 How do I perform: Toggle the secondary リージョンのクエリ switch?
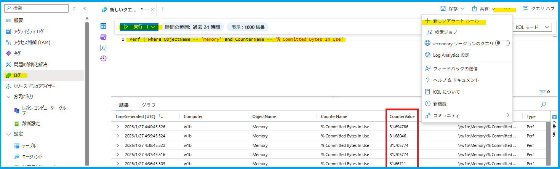point(502,43)
